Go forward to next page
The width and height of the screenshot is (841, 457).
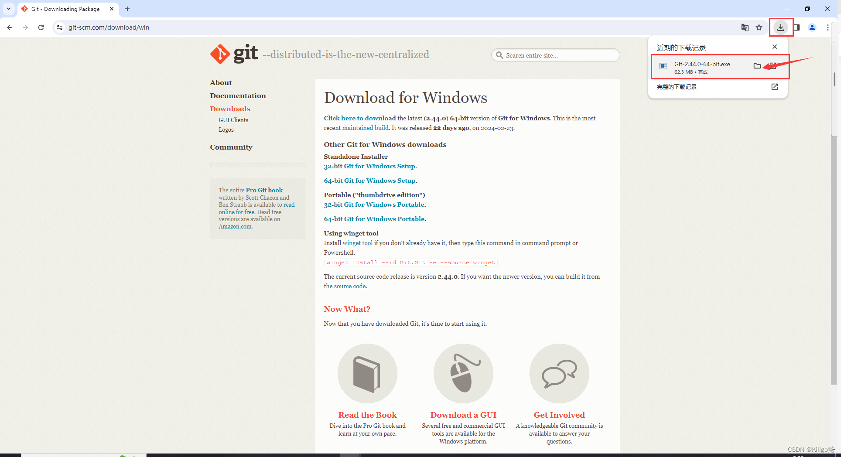tap(25, 27)
